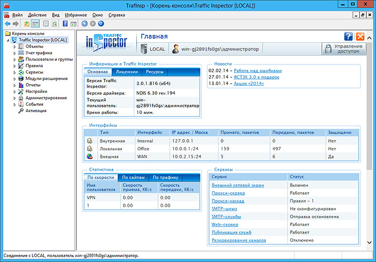Expand the Пользователи и группы node
This screenshot has width=376, height=262.
coord(15,60)
